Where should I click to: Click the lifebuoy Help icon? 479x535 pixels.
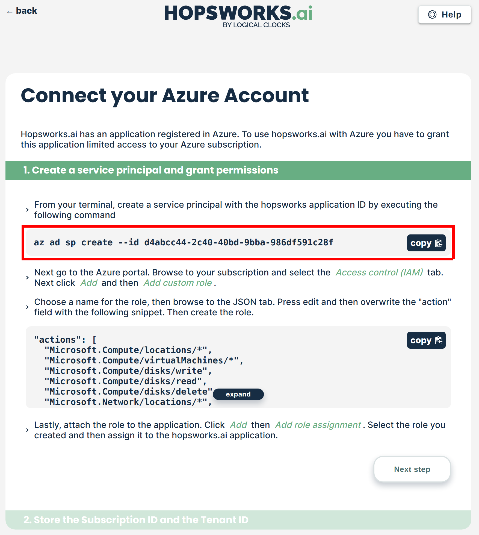pyautogui.click(x=432, y=14)
